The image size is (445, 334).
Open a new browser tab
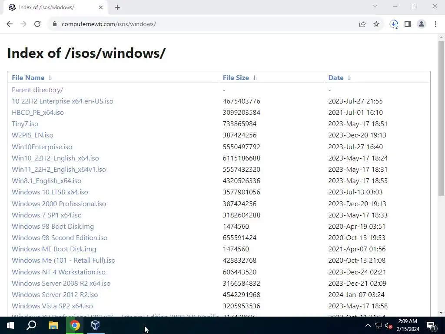coord(117,7)
